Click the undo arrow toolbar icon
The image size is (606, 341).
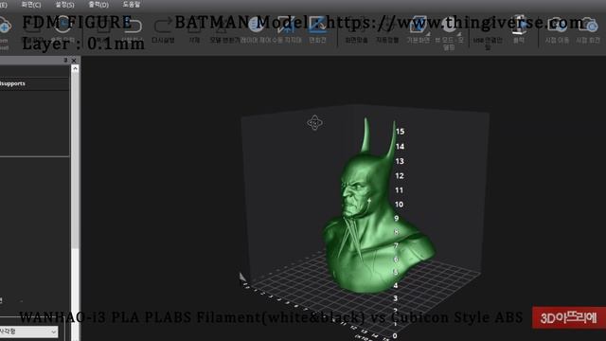point(133,27)
